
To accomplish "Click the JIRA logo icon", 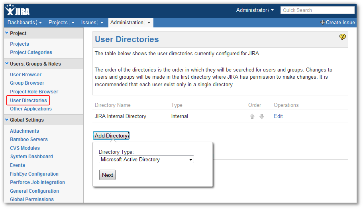I will tap(17, 10).
